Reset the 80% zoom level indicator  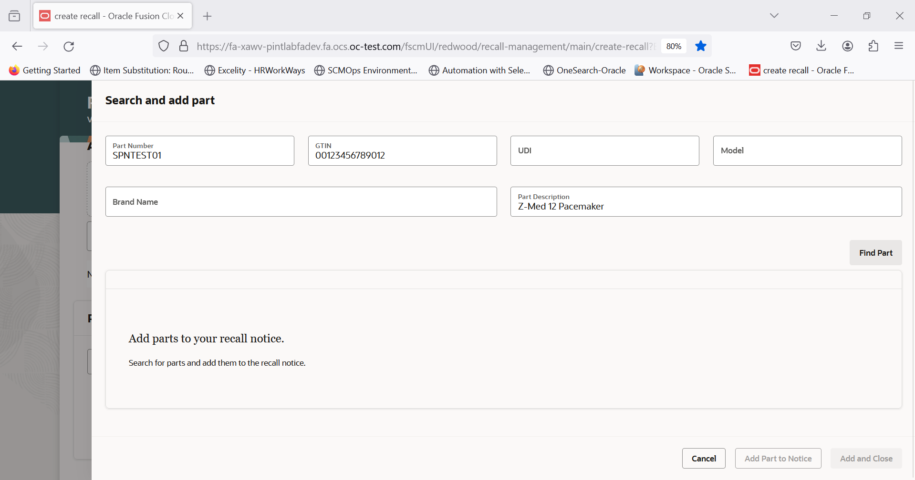(674, 46)
